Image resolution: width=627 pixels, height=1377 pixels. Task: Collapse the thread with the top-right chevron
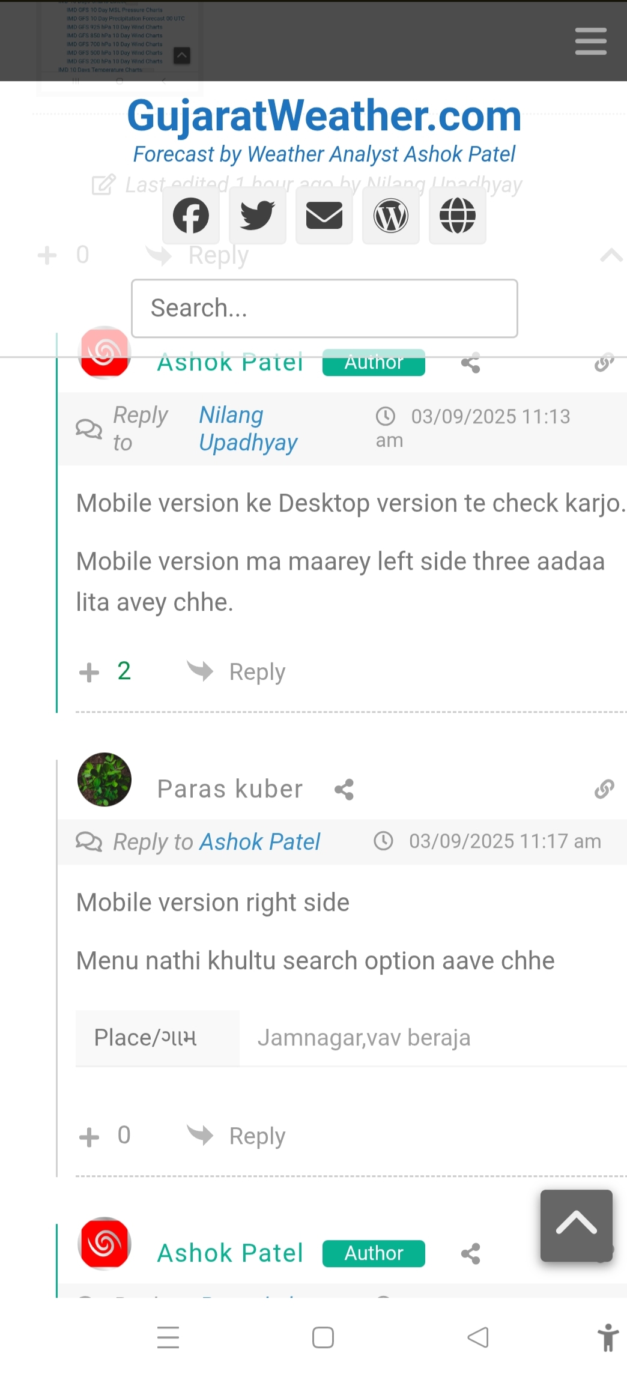point(611,256)
